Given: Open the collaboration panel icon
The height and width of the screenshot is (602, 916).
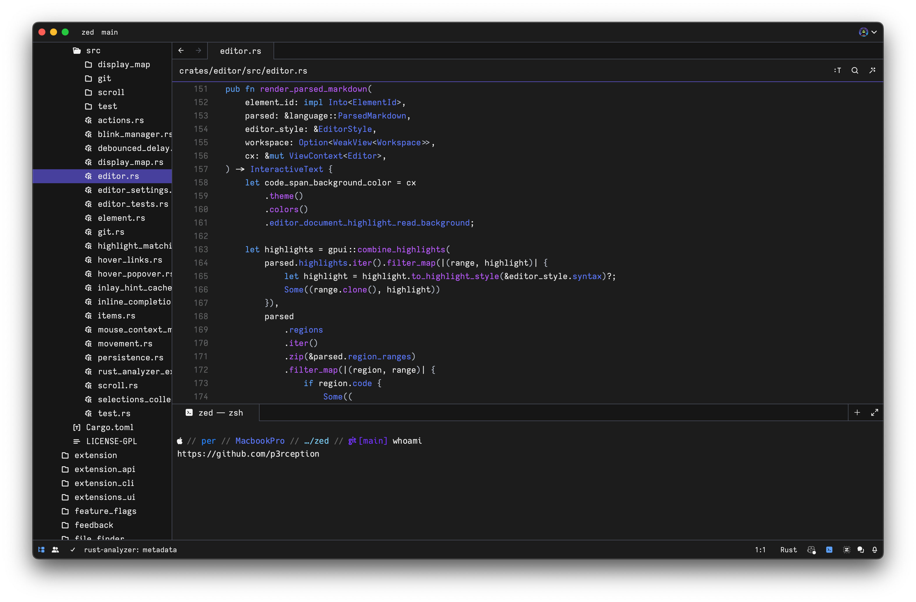Looking at the screenshot, I should tap(55, 550).
